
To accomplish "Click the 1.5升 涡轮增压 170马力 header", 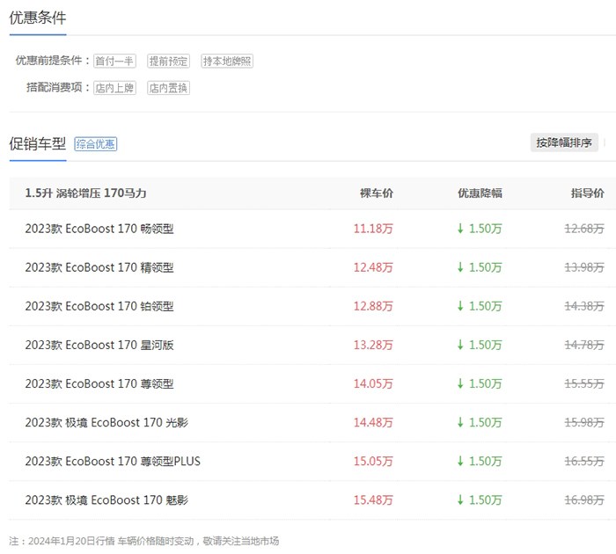I will point(85,193).
